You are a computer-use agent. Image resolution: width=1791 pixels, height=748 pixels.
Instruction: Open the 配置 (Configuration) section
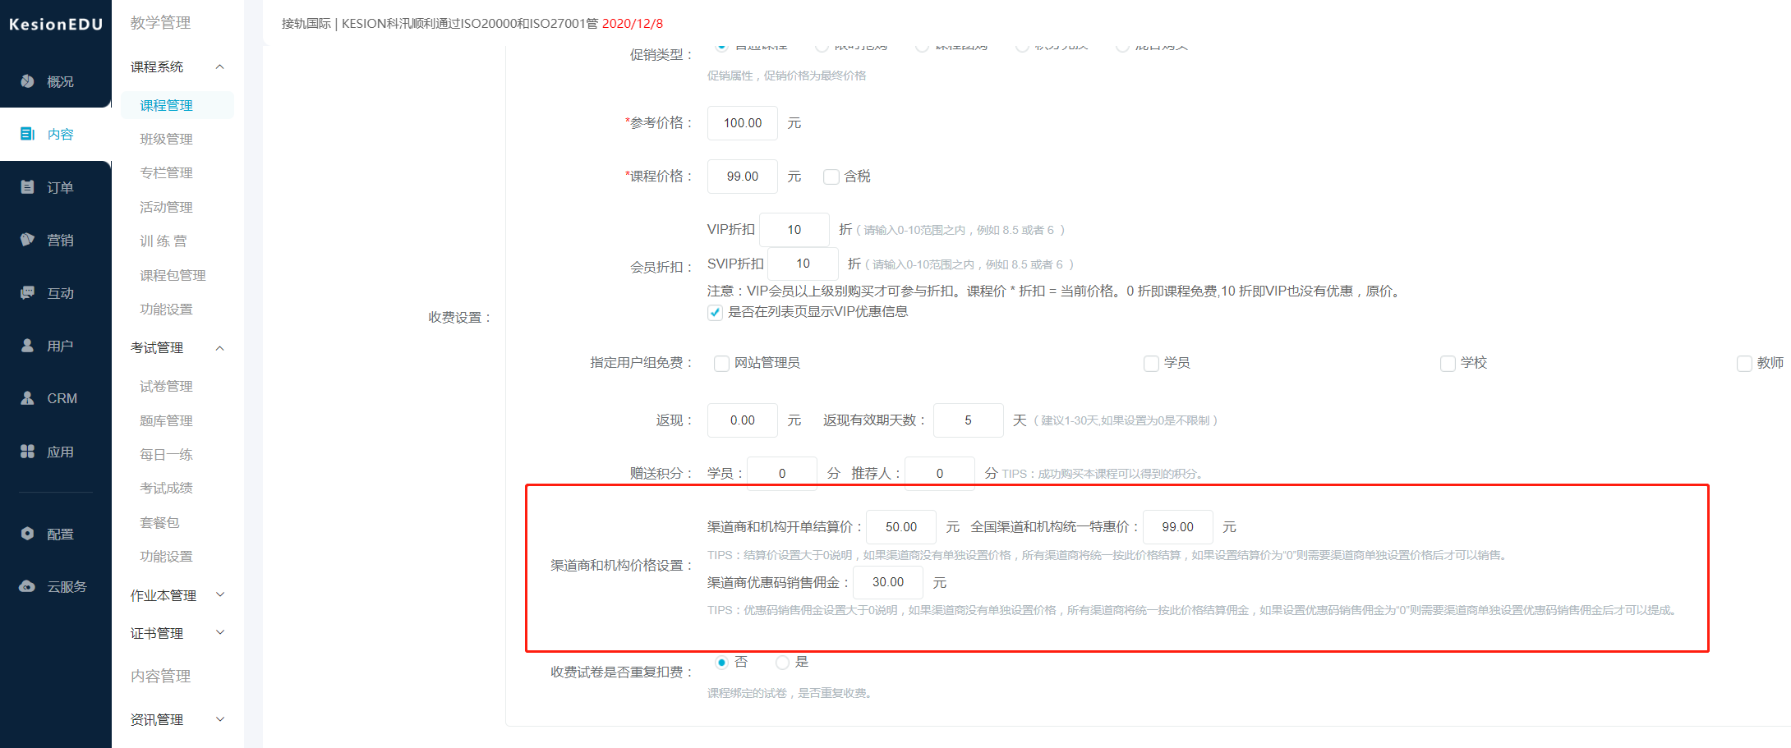tap(55, 533)
